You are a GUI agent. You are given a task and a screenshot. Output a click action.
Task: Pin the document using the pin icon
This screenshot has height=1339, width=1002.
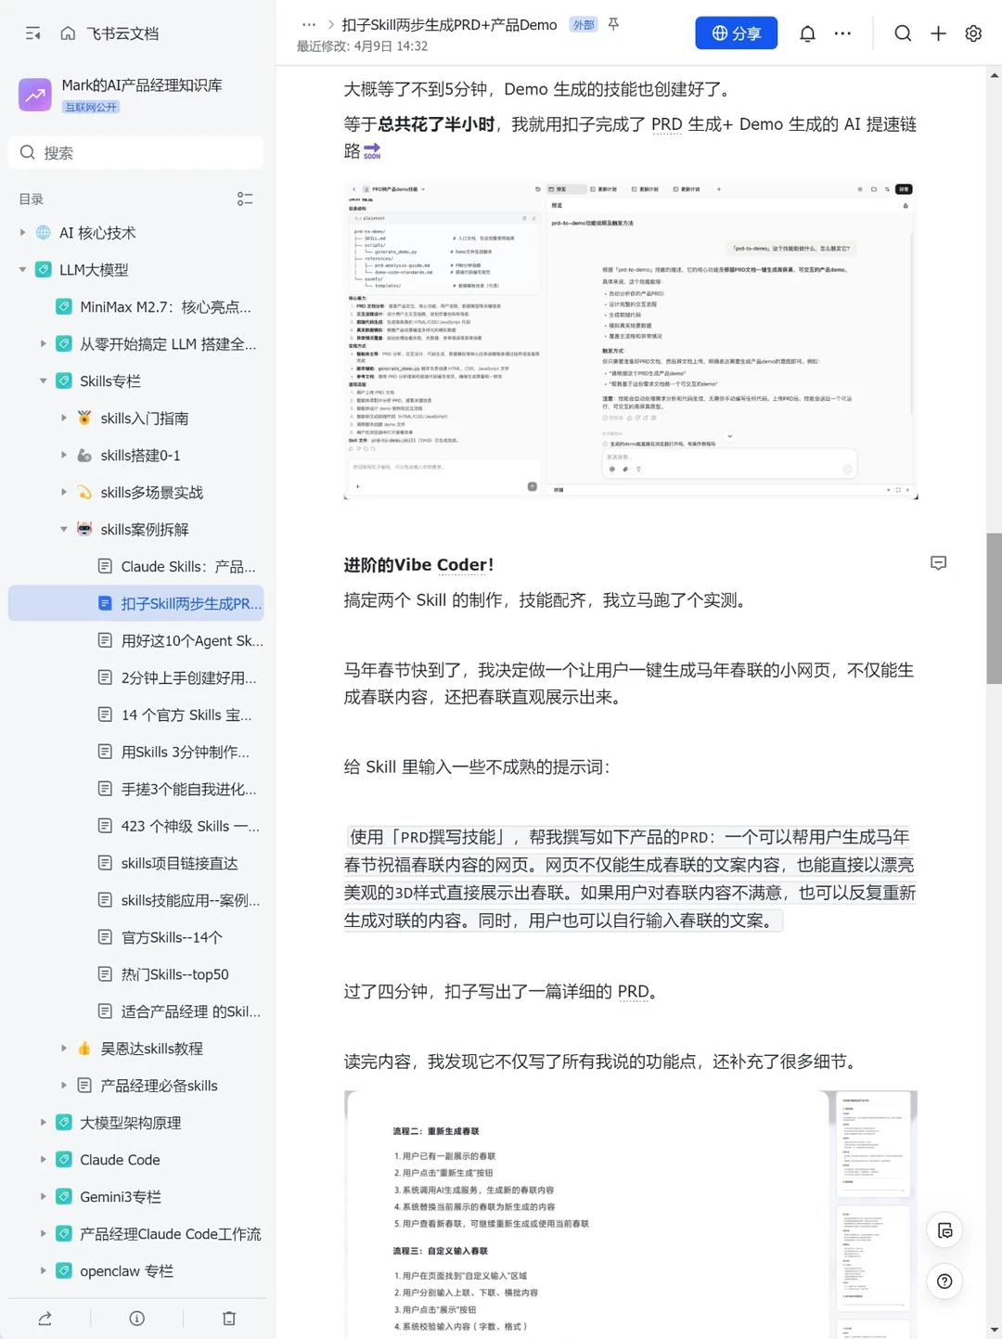pyautogui.click(x=613, y=25)
